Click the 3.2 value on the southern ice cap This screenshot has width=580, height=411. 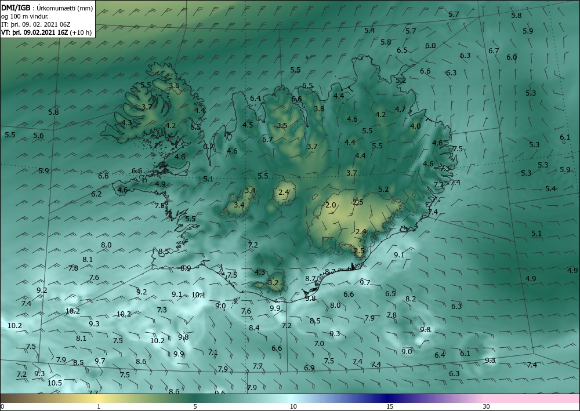pyautogui.click(x=273, y=283)
